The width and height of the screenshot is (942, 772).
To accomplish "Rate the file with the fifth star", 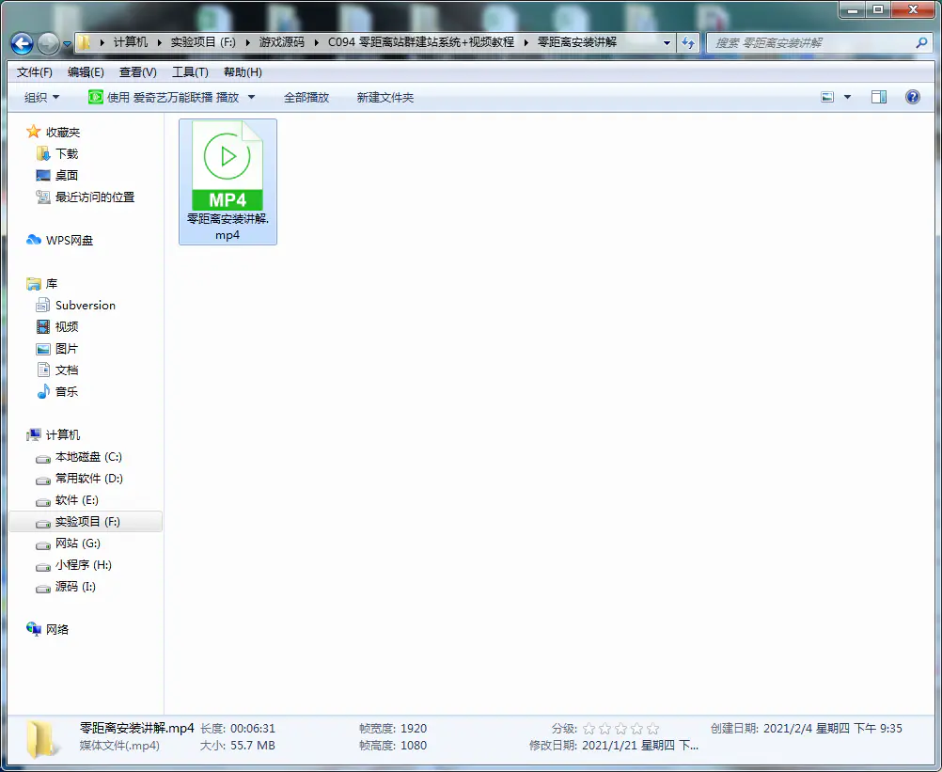I will tap(653, 729).
